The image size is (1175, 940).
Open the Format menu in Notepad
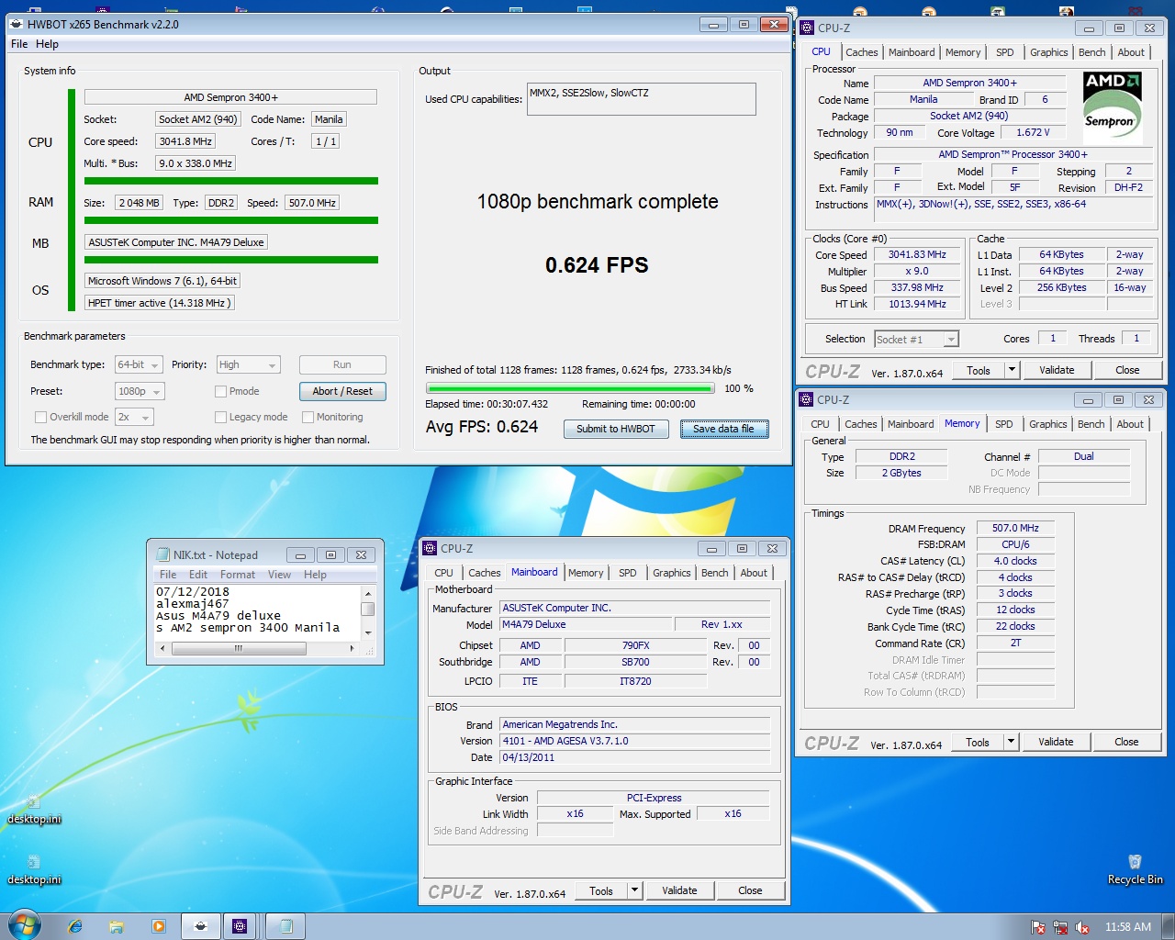click(238, 575)
